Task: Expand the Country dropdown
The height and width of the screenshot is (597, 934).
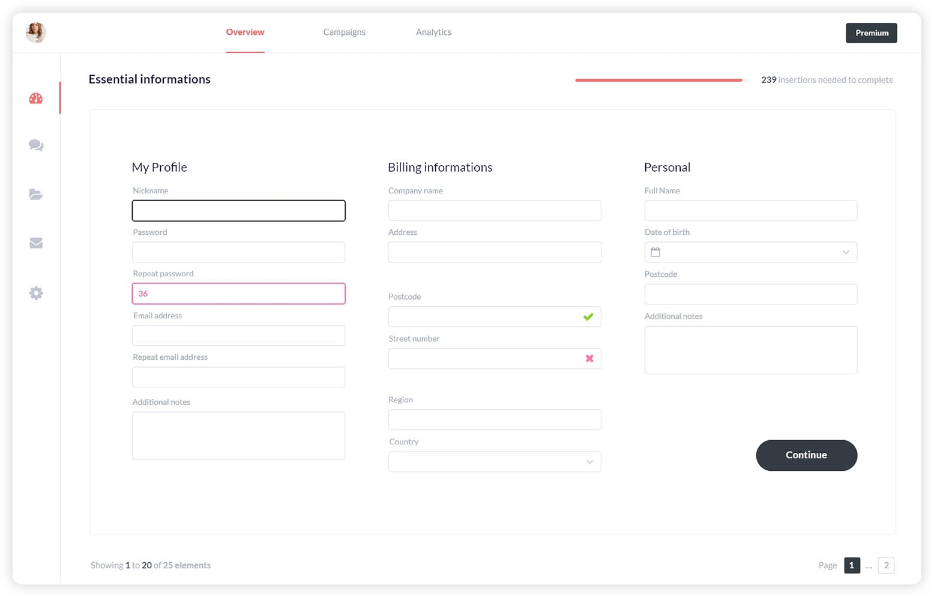Action: coord(589,462)
